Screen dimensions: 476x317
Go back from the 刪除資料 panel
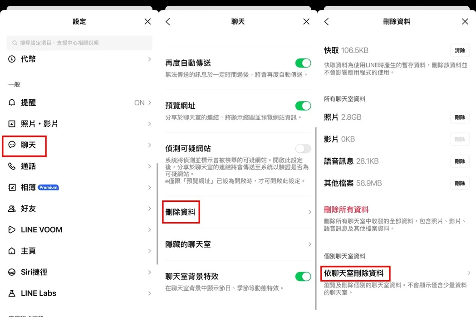pos(326,21)
